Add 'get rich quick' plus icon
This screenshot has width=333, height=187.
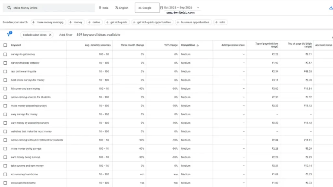tap(107, 22)
